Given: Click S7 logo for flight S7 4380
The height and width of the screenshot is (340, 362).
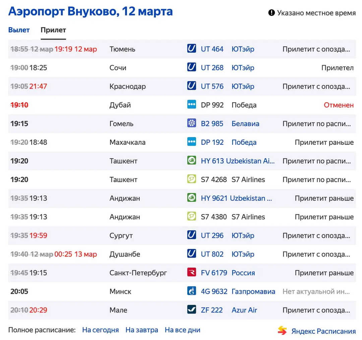Looking at the screenshot, I should point(191,216).
